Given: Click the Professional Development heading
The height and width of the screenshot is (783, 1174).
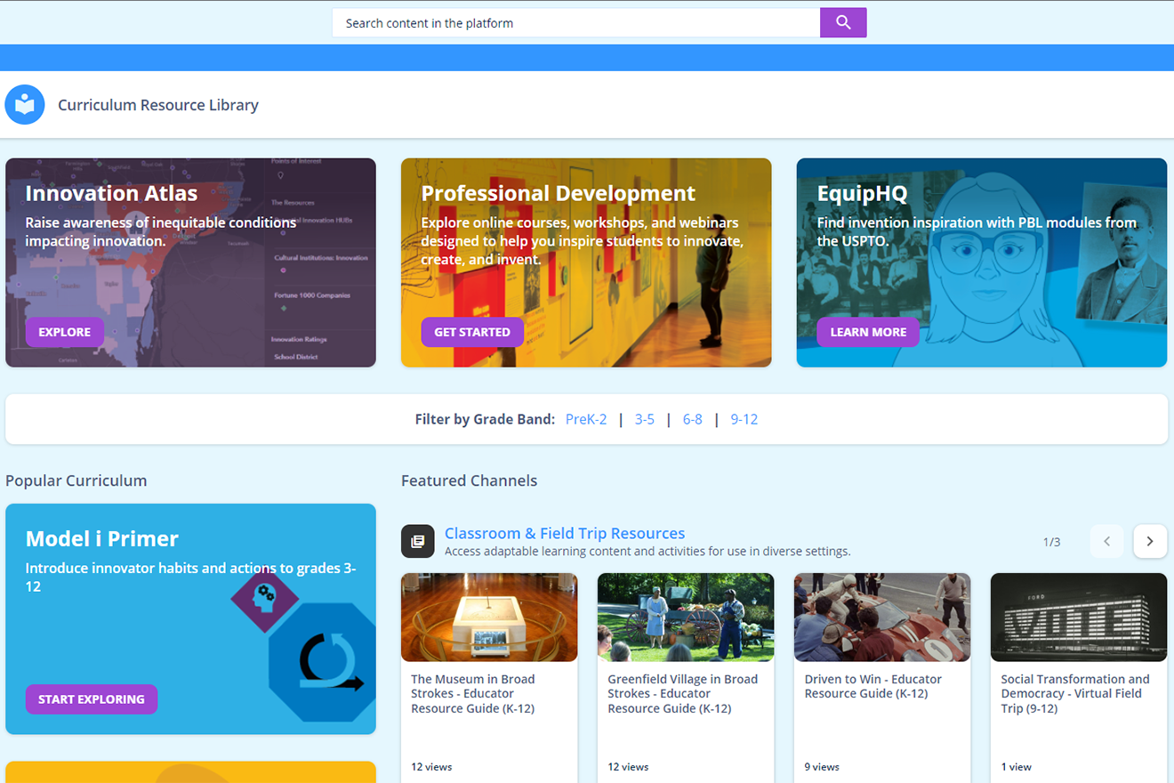Looking at the screenshot, I should tap(559, 193).
